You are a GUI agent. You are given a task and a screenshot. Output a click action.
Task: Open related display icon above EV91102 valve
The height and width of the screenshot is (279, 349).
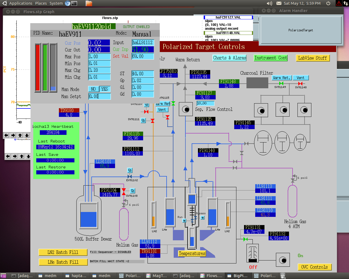tap(130, 170)
